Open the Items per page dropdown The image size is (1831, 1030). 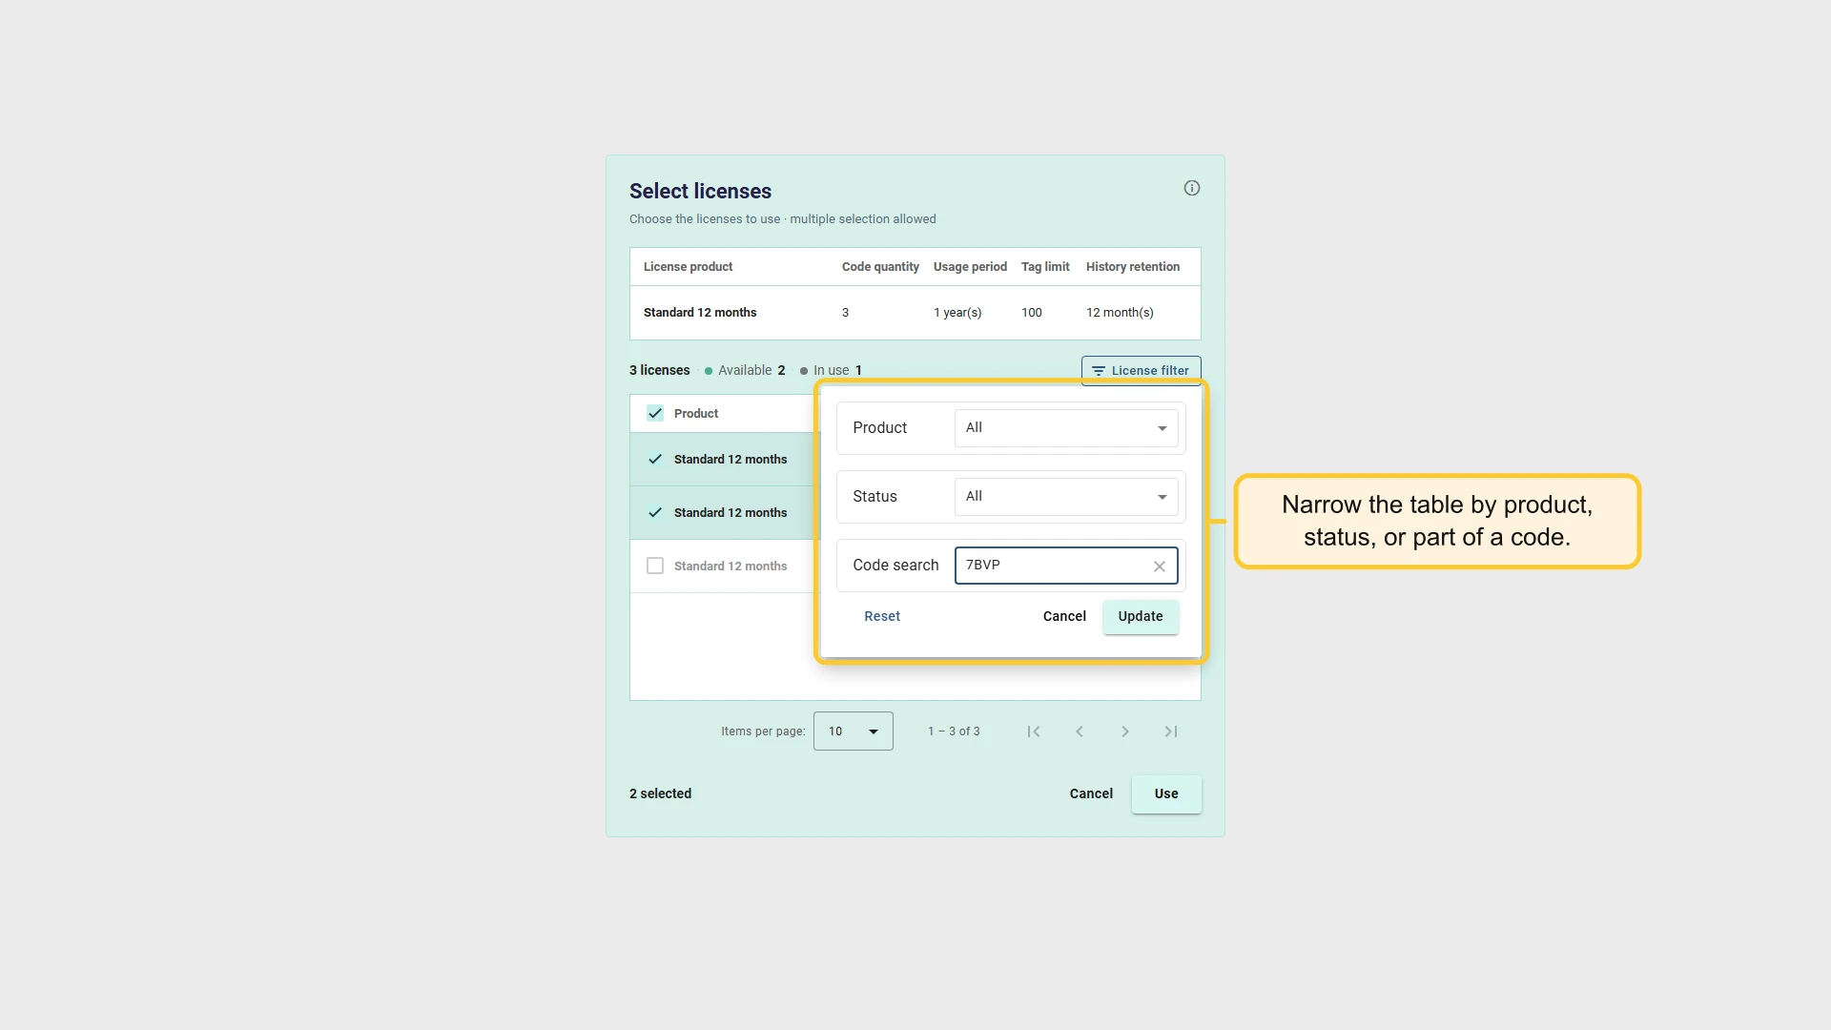[x=853, y=731]
